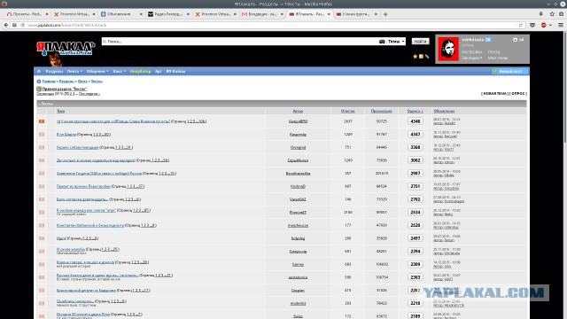Viewport: 567px width, 319px height.
Task: Sort by the Ответов column header
Action: 347,111
